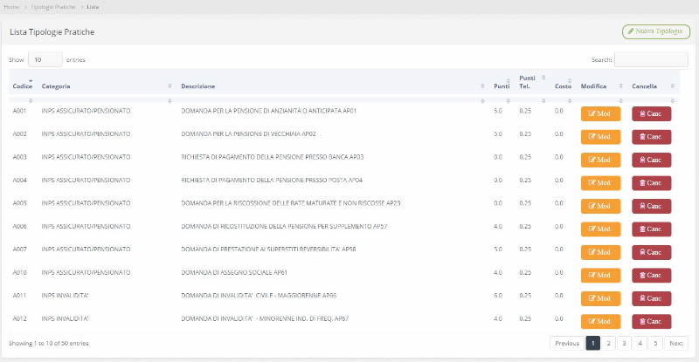This screenshot has height=362, width=699.
Task: Edit row A002 with Mod button
Action: [600, 137]
